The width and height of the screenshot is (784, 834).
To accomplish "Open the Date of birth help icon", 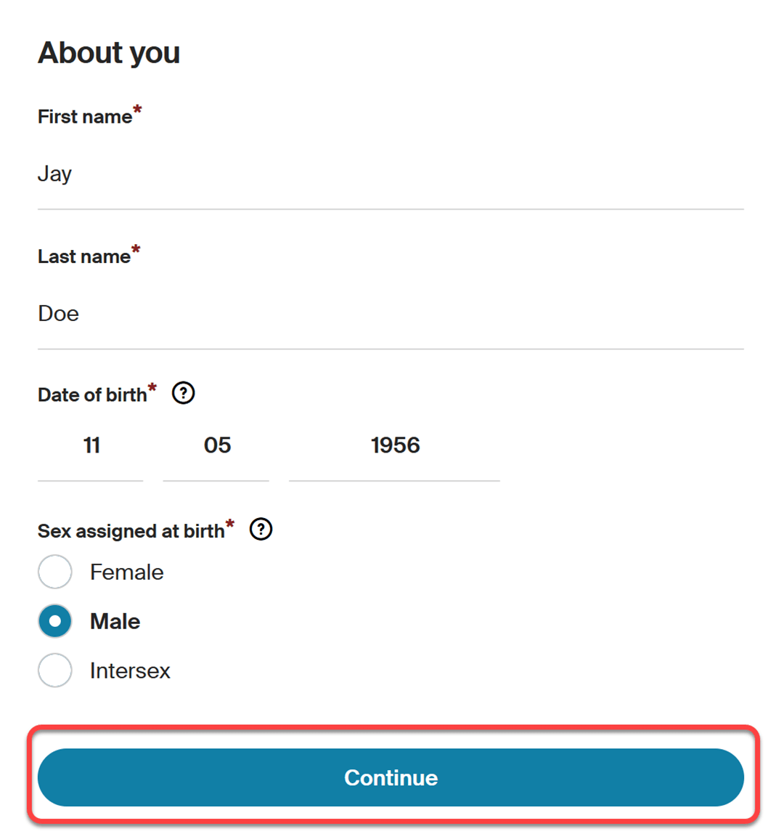I will click(x=184, y=393).
